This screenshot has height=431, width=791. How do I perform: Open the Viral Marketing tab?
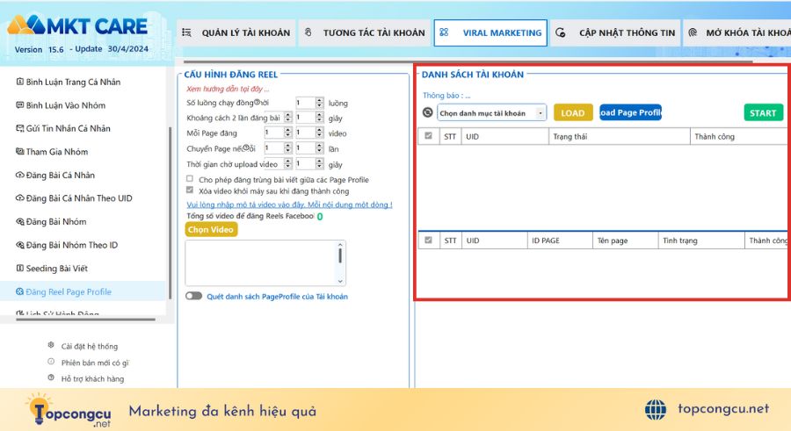coord(490,32)
